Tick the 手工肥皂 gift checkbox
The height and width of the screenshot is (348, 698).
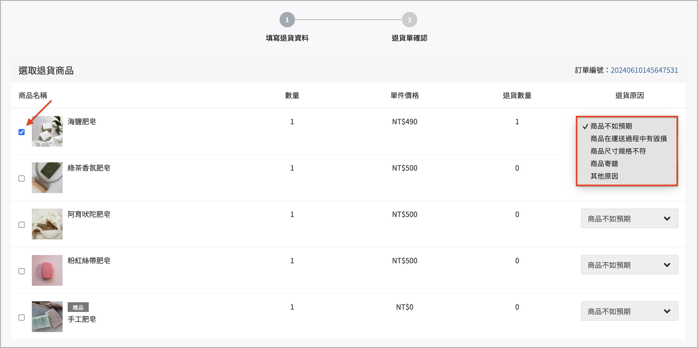22,317
